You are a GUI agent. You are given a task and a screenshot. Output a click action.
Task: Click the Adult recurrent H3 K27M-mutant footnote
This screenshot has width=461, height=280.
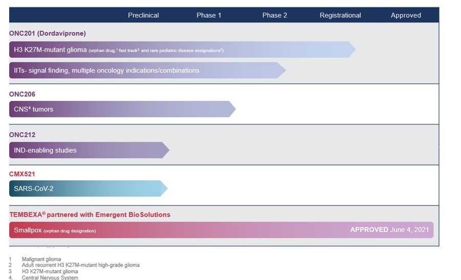pos(80,265)
